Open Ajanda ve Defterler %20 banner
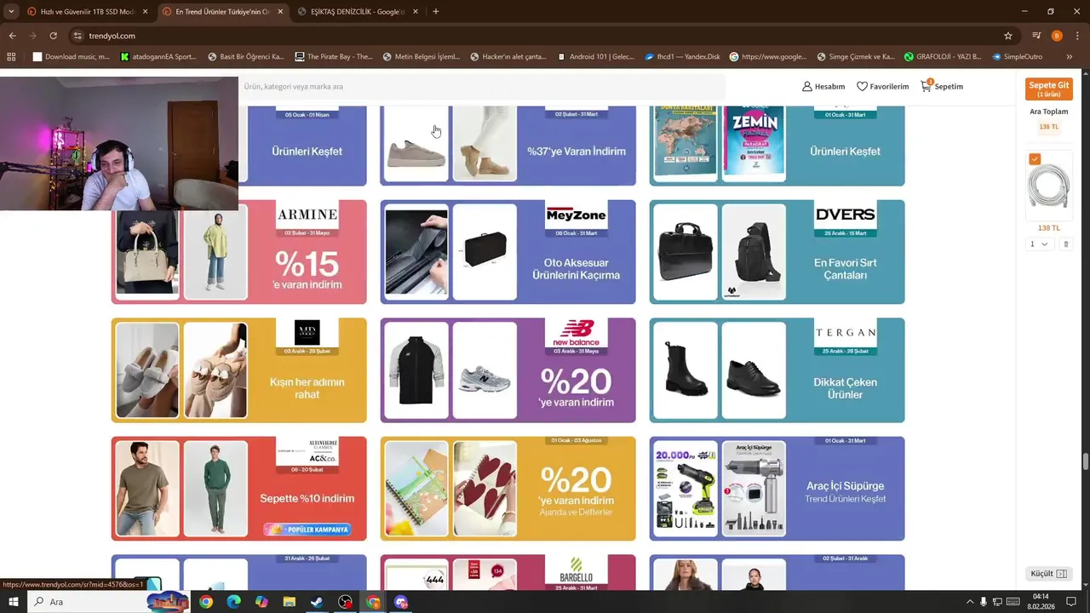The height and width of the screenshot is (613, 1090). coord(508,489)
